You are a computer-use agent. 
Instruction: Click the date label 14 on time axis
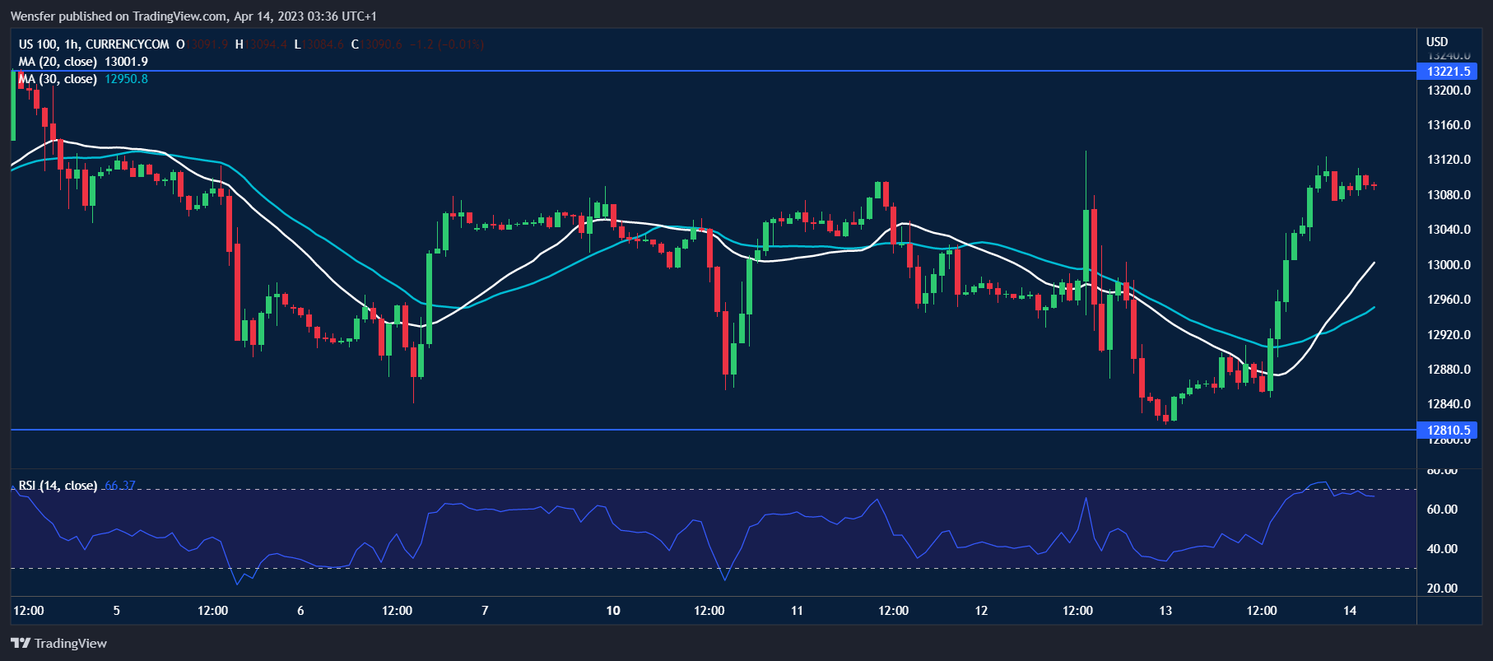1350,610
